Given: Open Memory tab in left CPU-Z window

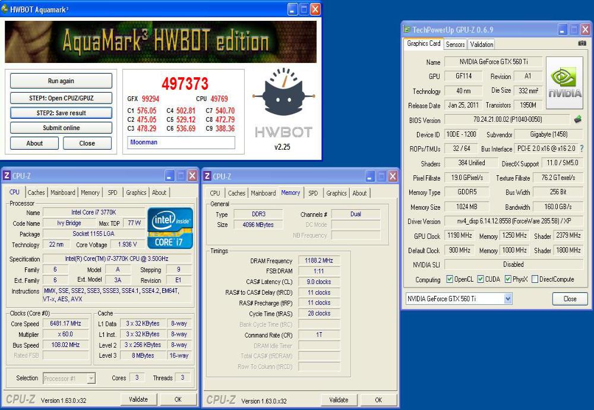Looking at the screenshot, I should tap(90, 193).
